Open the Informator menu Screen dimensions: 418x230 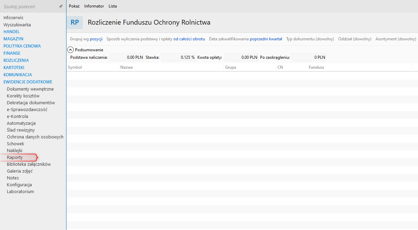94,6
